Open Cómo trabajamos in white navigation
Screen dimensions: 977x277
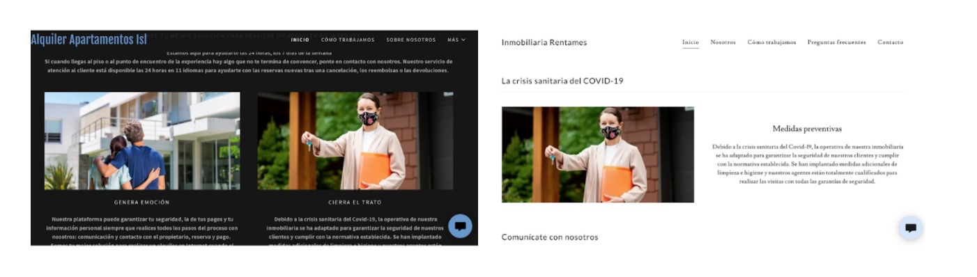pos(771,42)
